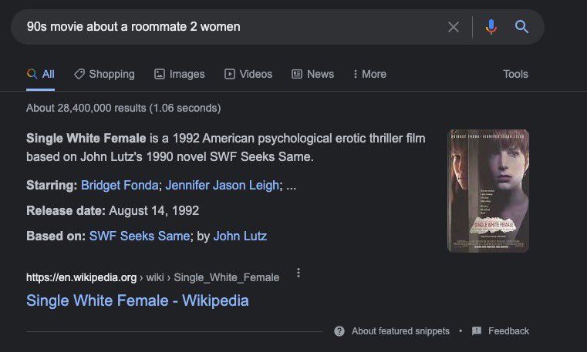Screen dimensions: 587x352
Task: Switch to the Shopping tab
Action: point(104,74)
